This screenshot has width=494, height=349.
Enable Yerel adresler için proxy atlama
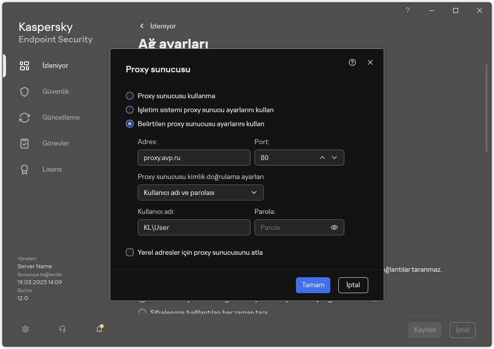128,252
